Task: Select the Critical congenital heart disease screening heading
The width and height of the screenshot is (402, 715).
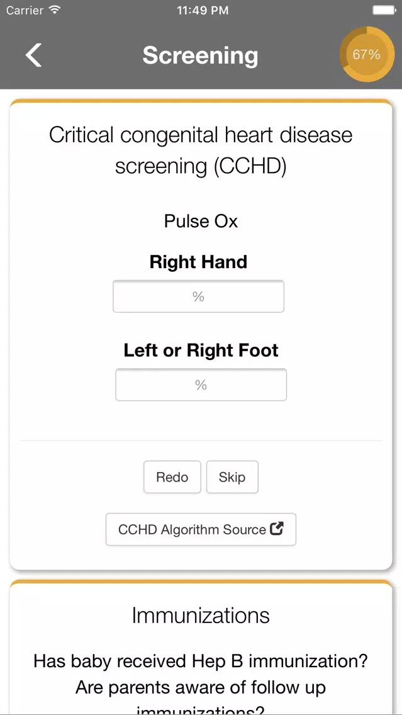Action: (201, 150)
